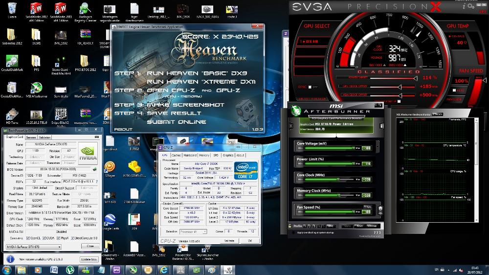Switch to Caches tab in CPU-Z
The height and width of the screenshot is (275, 489).
(176, 155)
